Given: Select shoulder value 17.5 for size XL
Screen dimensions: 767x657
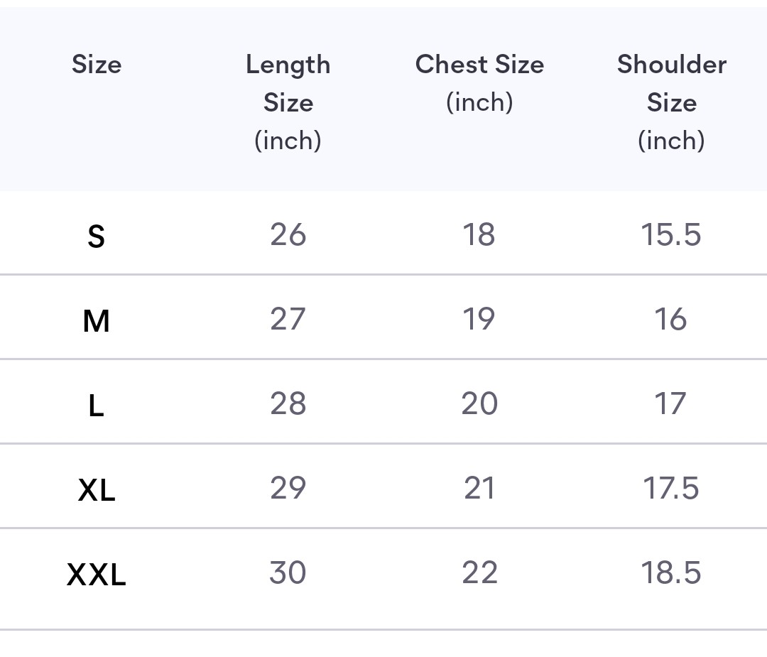Looking at the screenshot, I should 670,488.
